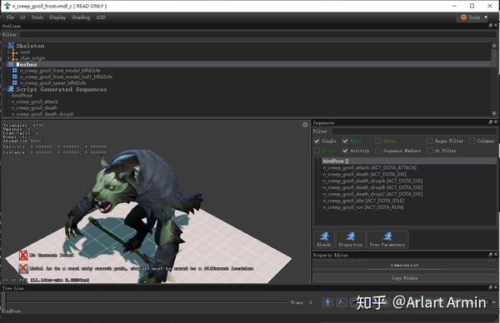The image size is (500, 323).
Task: Click mesh icon for n_creep_gnoll_frost_model_bffd2cfe
Action: (x=15, y=71)
